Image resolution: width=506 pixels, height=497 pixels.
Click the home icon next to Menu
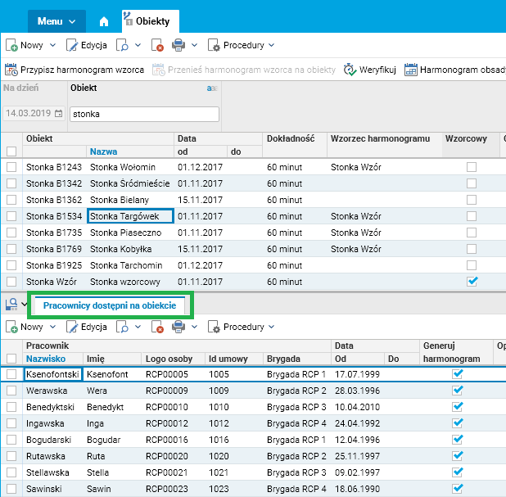tap(103, 21)
